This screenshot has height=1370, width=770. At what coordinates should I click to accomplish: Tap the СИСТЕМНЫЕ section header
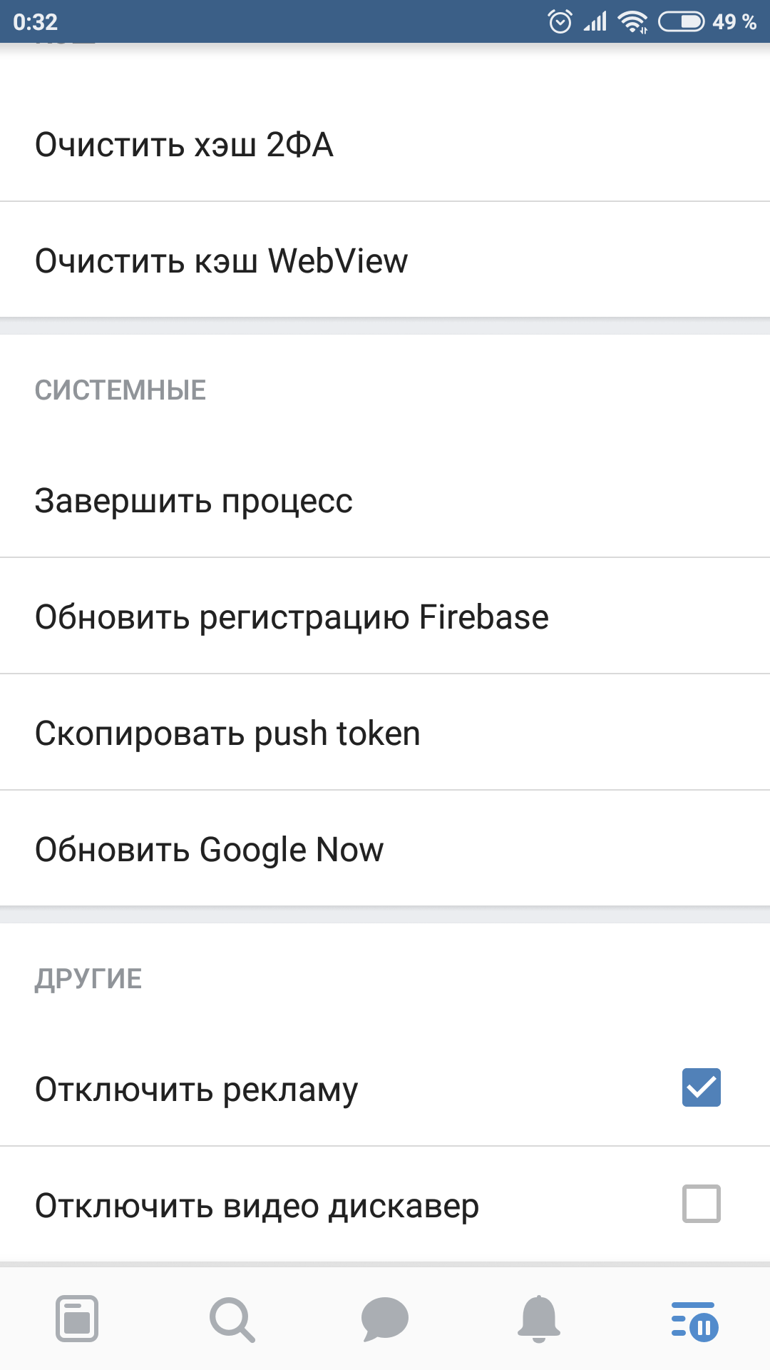tap(120, 390)
